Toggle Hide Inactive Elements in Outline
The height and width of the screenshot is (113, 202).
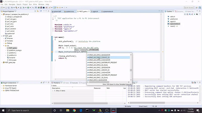tap(197, 14)
